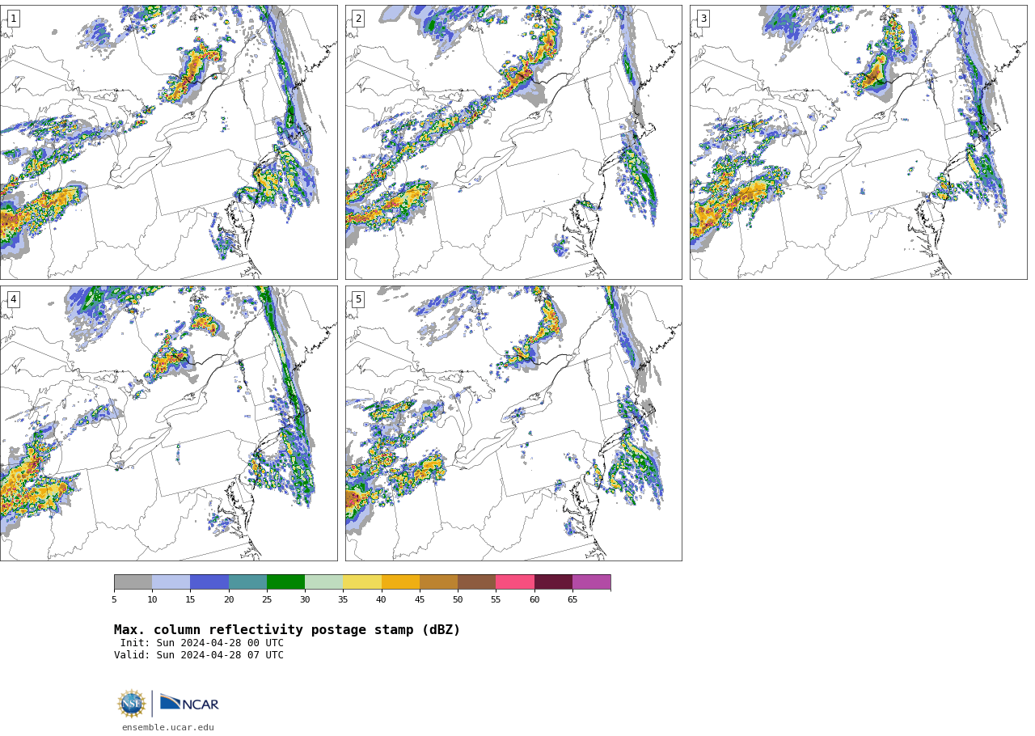Click the brown 50-55 dBZ swatch
The image size is (1035, 736).
pos(476,582)
